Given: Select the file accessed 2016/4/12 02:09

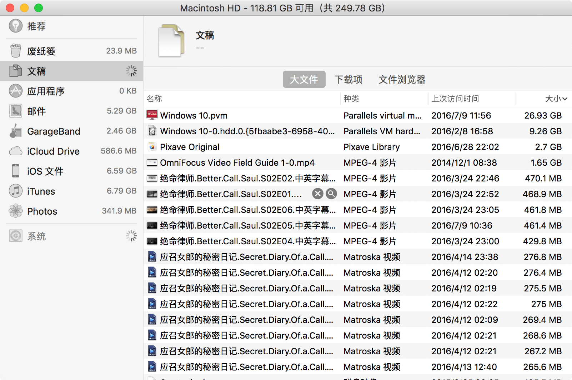Looking at the screenshot, I should coord(358,320).
